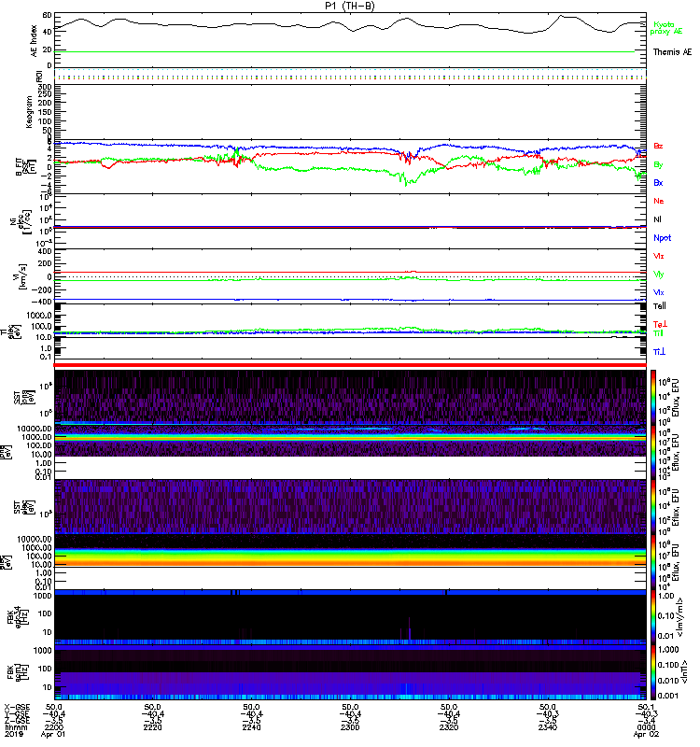Click the ROI panel label
Screen dimensions: 700x747
[39, 76]
